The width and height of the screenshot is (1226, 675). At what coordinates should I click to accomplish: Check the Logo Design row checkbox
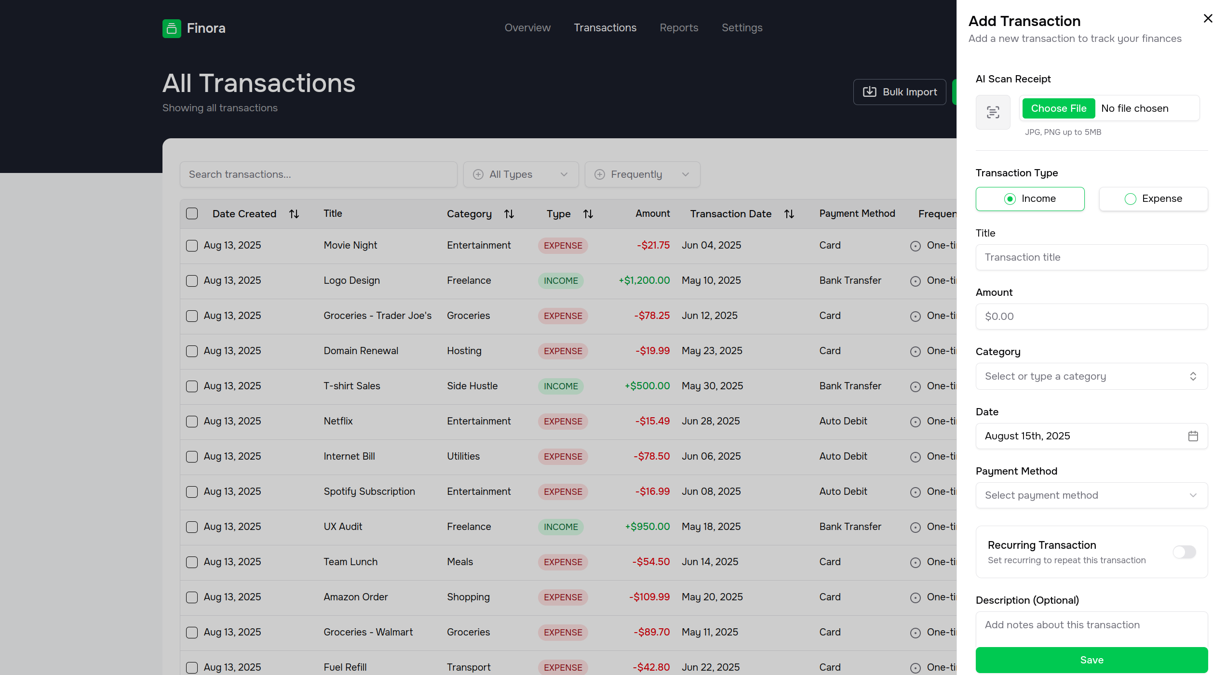tap(192, 281)
